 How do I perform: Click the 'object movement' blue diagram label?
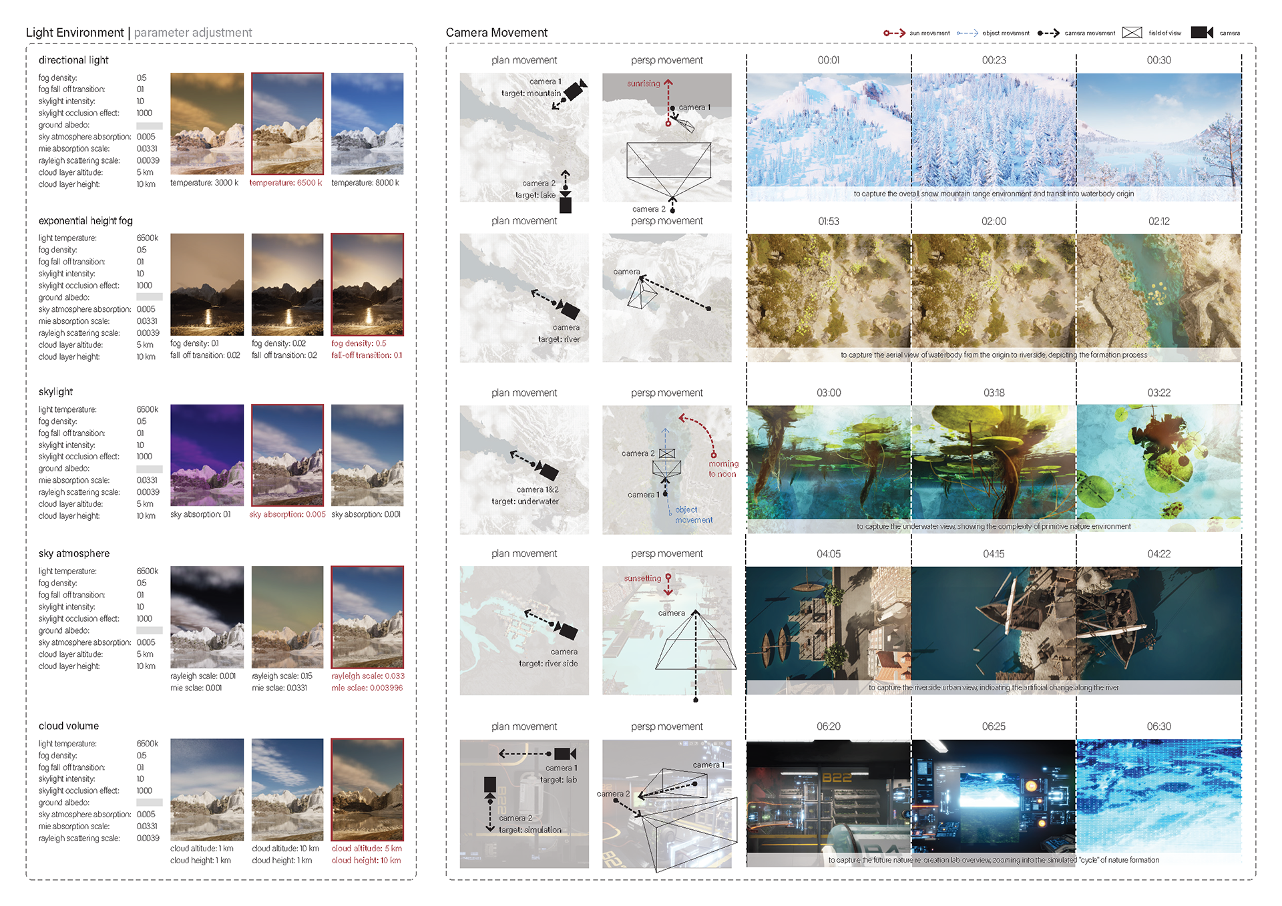coord(694,515)
